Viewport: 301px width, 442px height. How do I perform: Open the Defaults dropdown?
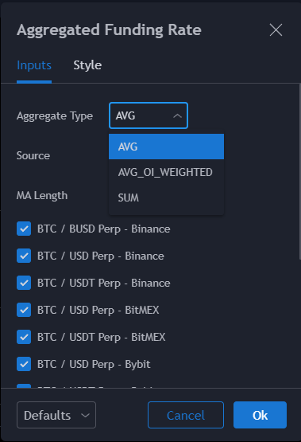(56, 415)
